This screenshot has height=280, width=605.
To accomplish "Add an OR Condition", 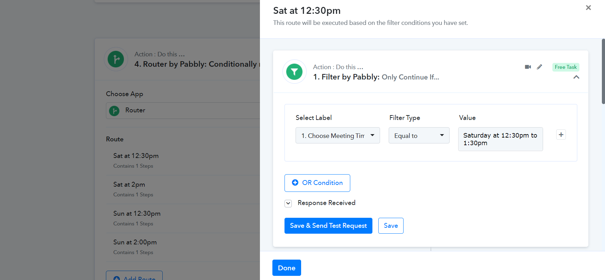I will point(317,183).
